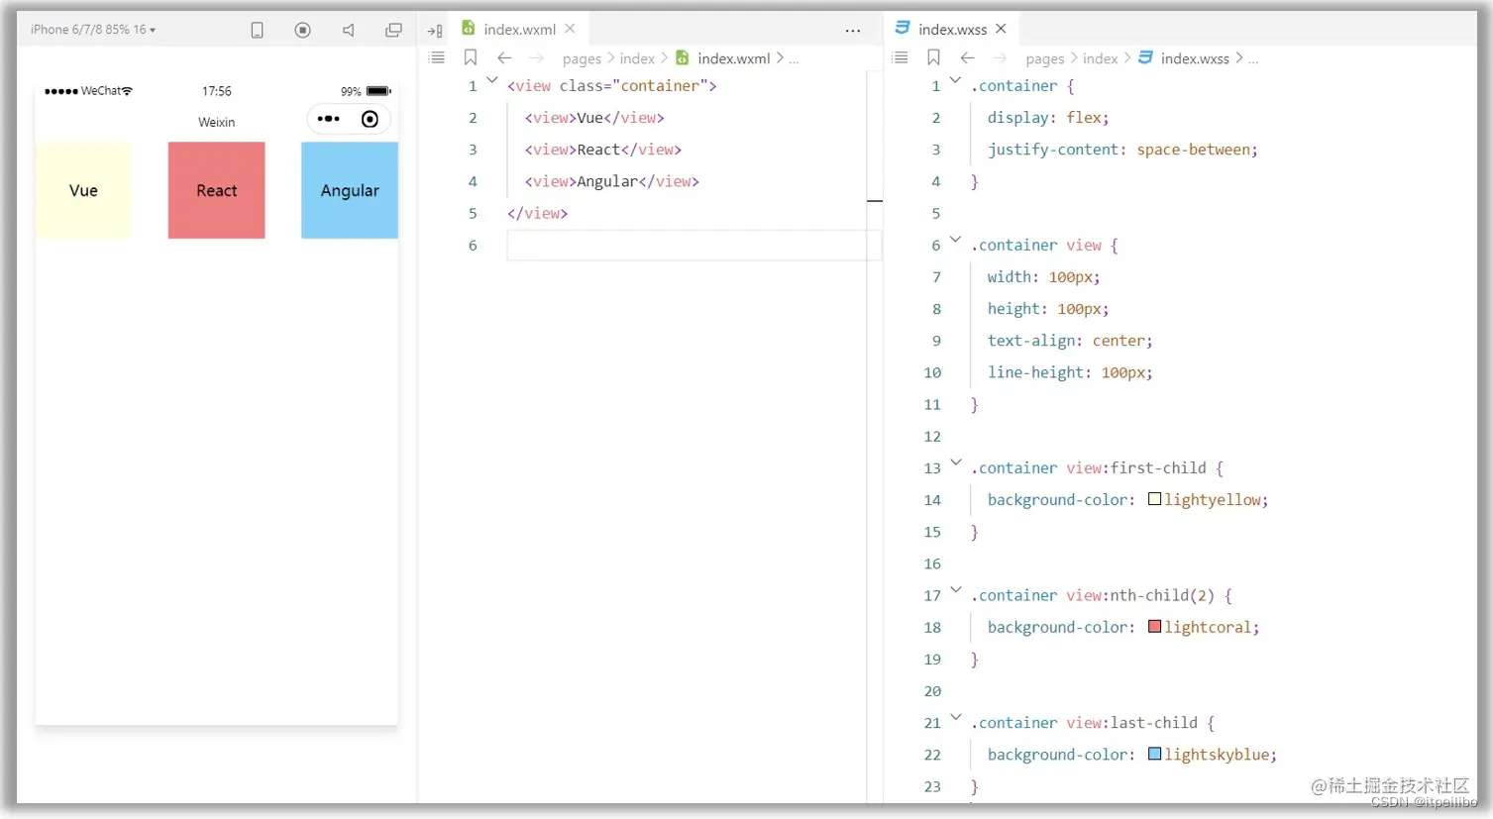Screen dimensions: 1493x819
Task: Click the record circle icon in simulator toolbar
Action: tap(303, 30)
